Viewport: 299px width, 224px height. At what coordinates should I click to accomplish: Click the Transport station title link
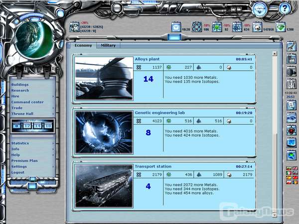[x=153, y=166]
